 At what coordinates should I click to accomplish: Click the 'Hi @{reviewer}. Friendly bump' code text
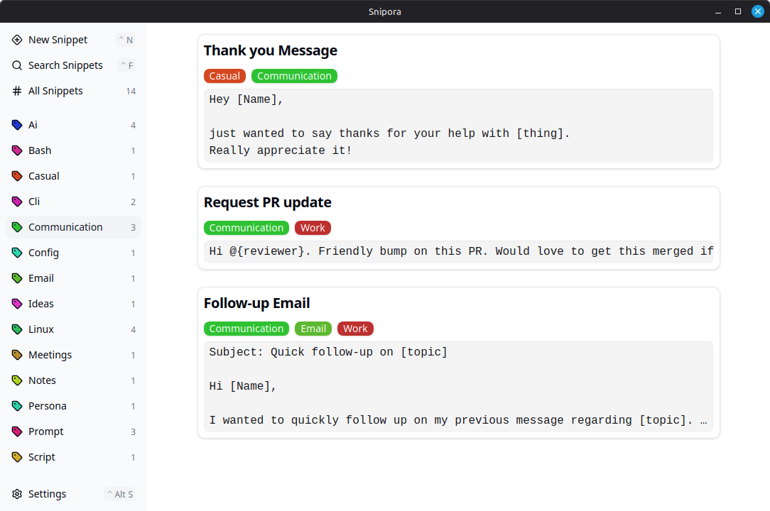461,251
